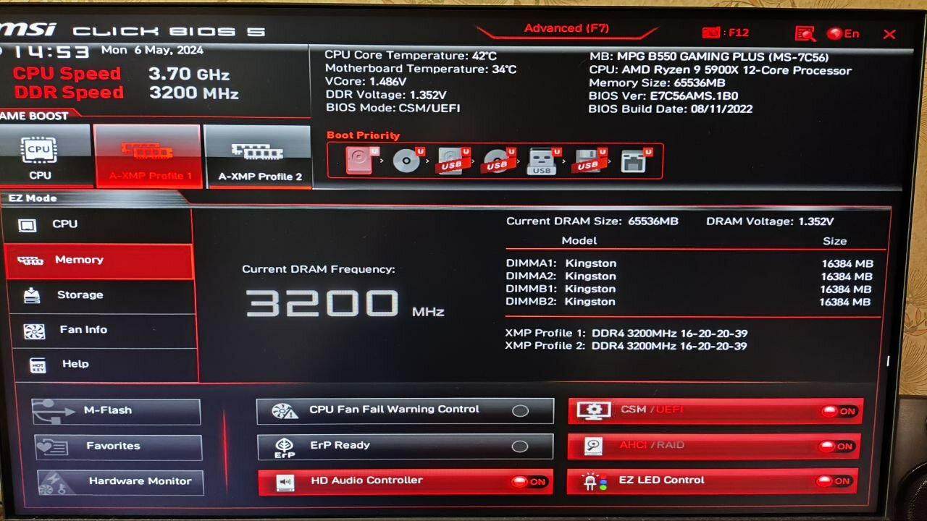Click the XMP Profile 2 timing line

coord(626,346)
